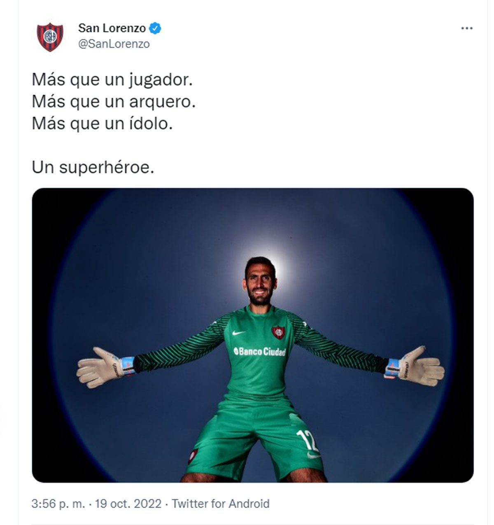Open the tweet's three-dot more options
This screenshot has height=525, width=494.
[x=466, y=28]
